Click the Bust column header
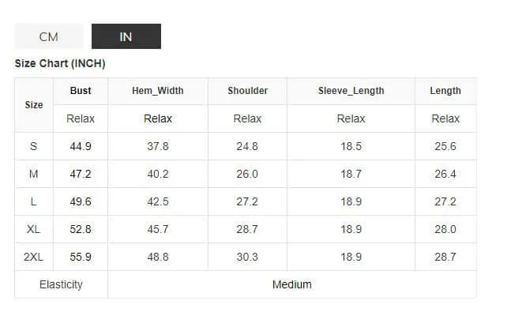 [81, 91]
